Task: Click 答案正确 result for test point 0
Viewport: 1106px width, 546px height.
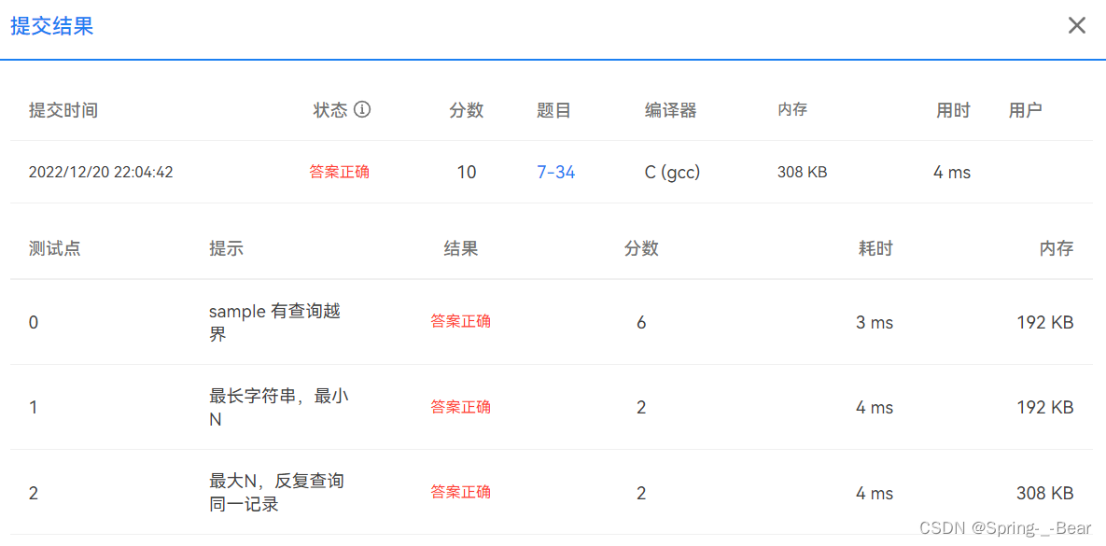Action: click(x=461, y=322)
